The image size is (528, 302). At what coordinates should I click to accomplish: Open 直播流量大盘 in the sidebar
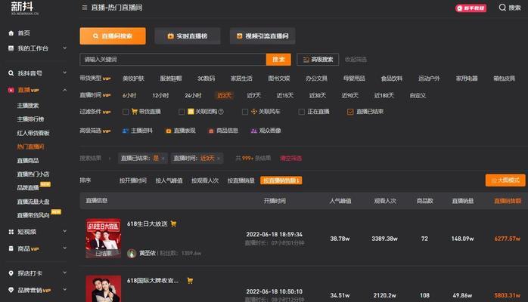click(x=33, y=202)
